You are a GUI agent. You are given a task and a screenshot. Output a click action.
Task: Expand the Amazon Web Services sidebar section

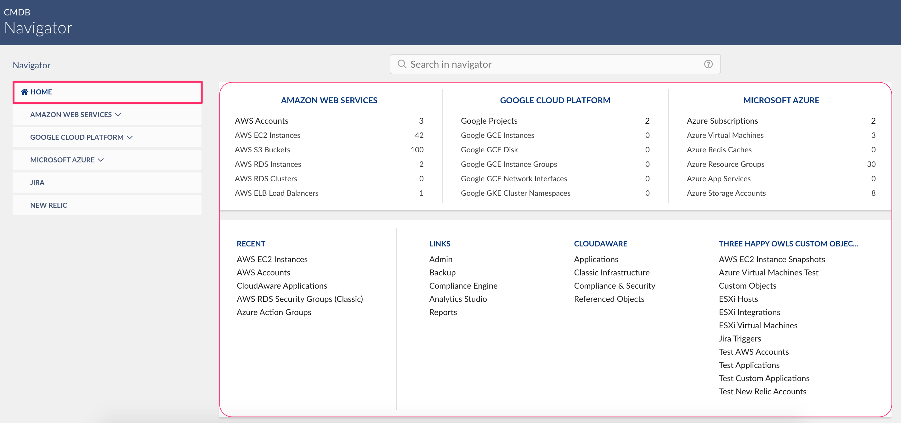click(118, 114)
